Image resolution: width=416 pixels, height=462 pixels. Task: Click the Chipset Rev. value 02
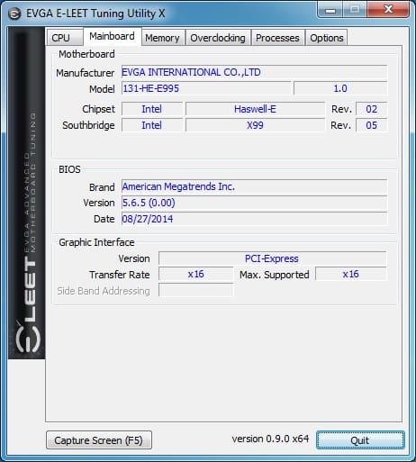click(372, 109)
